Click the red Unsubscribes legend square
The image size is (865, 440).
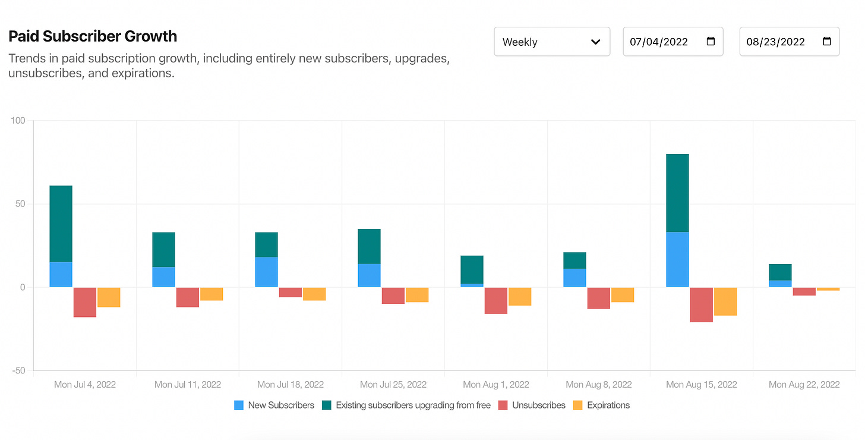tap(503, 405)
